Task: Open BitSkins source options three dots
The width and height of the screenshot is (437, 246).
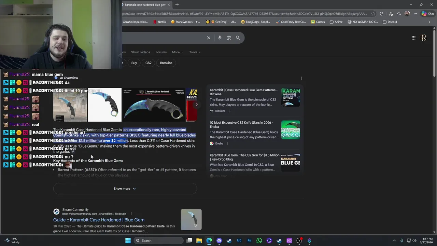Action: [229, 111]
